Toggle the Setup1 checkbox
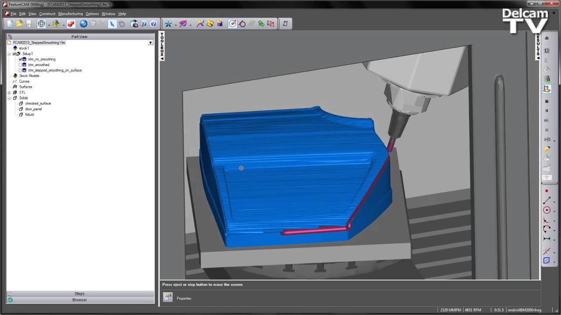Image resolution: width=561 pixels, height=315 pixels. [14, 54]
